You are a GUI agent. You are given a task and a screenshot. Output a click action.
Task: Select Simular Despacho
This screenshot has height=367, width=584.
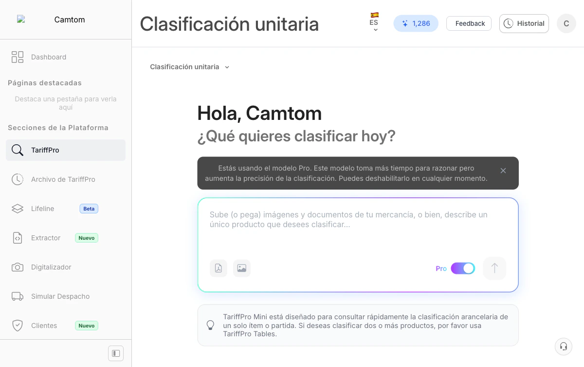pos(59,296)
